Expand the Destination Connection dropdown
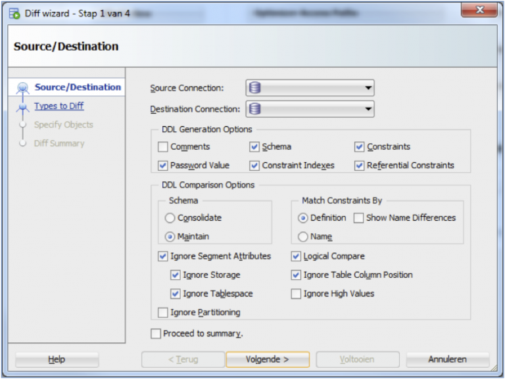 [x=368, y=109]
